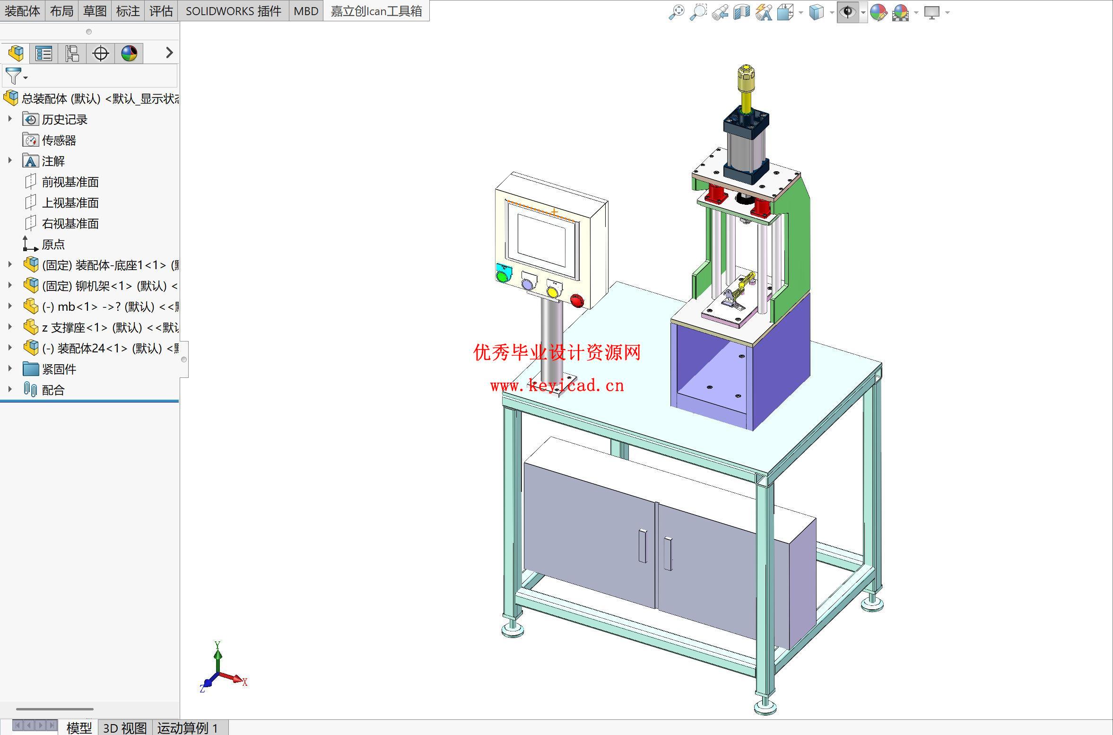Screen dimensions: 1113x735
Task: Toggle the Section View icon
Action: 742,12
